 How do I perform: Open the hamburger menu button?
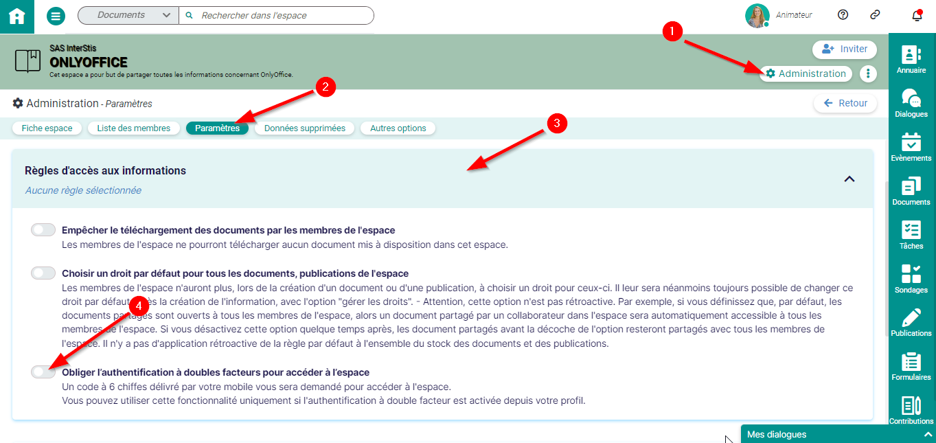coord(56,16)
